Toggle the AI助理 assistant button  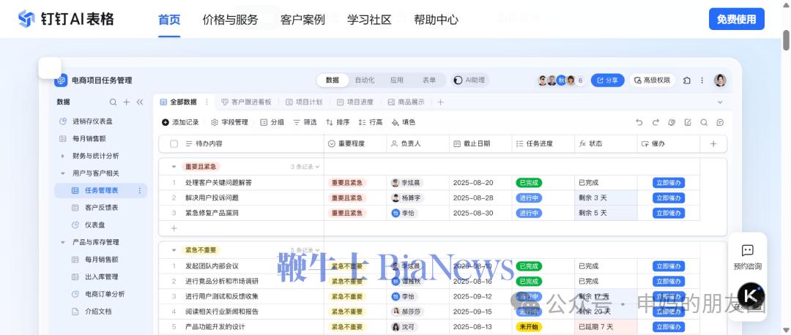pos(470,80)
